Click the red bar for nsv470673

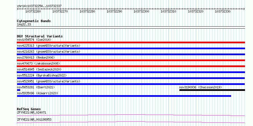(131, 66)
